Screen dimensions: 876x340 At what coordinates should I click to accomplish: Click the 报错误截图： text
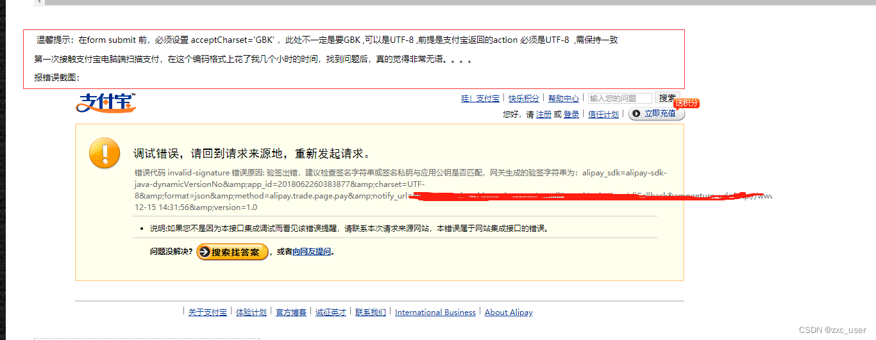[x=57, y=77]
